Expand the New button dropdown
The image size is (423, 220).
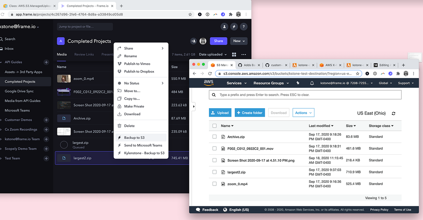click(x=239, y=41)
